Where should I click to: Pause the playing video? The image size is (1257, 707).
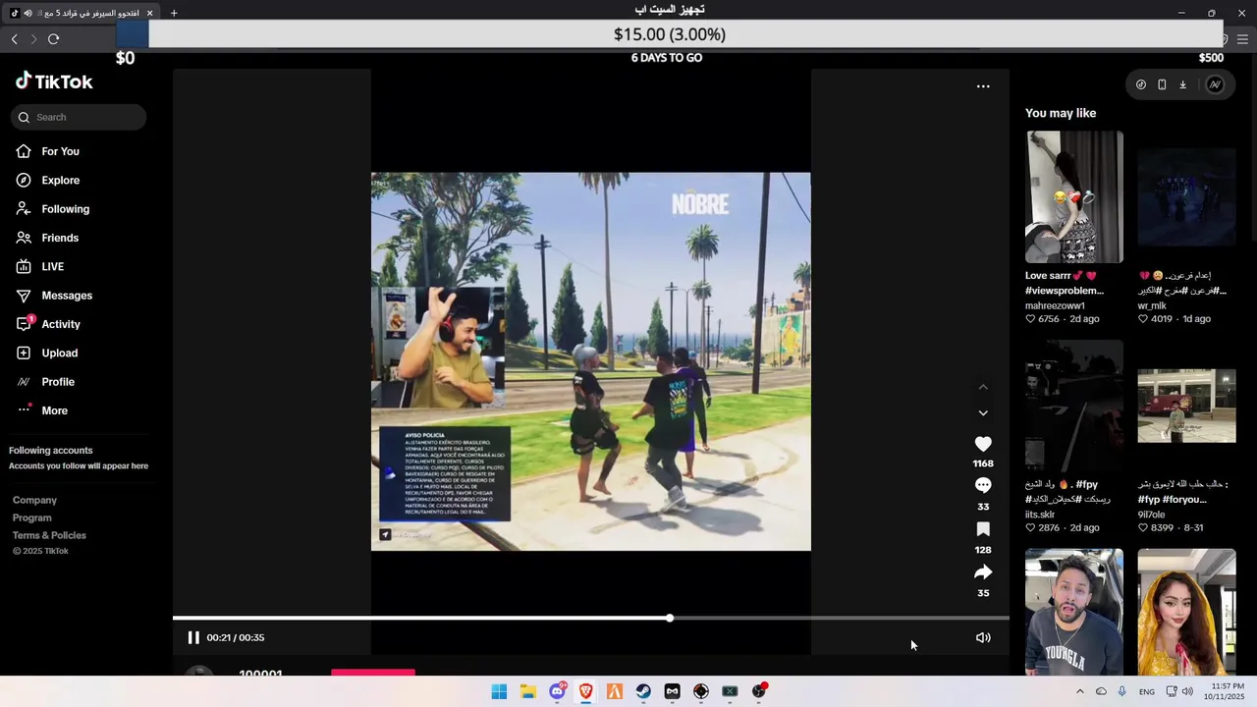[x=193, y=637]
